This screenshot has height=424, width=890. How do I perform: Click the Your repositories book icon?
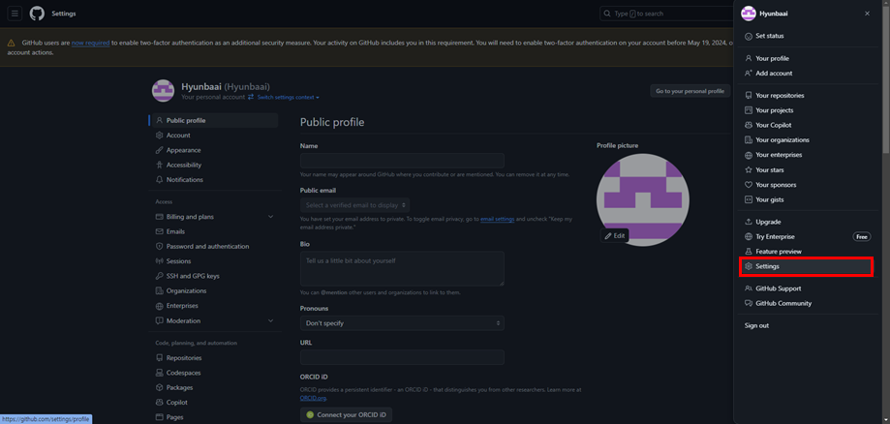click(748, 96)
